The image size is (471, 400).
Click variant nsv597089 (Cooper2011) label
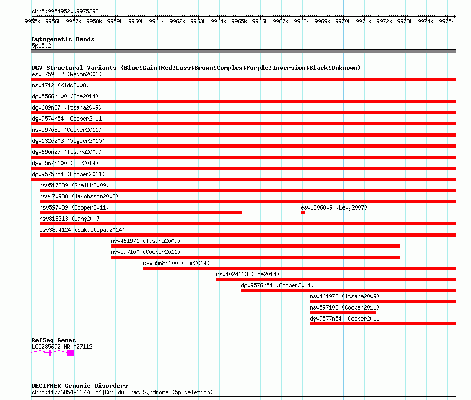coord(74,207)
